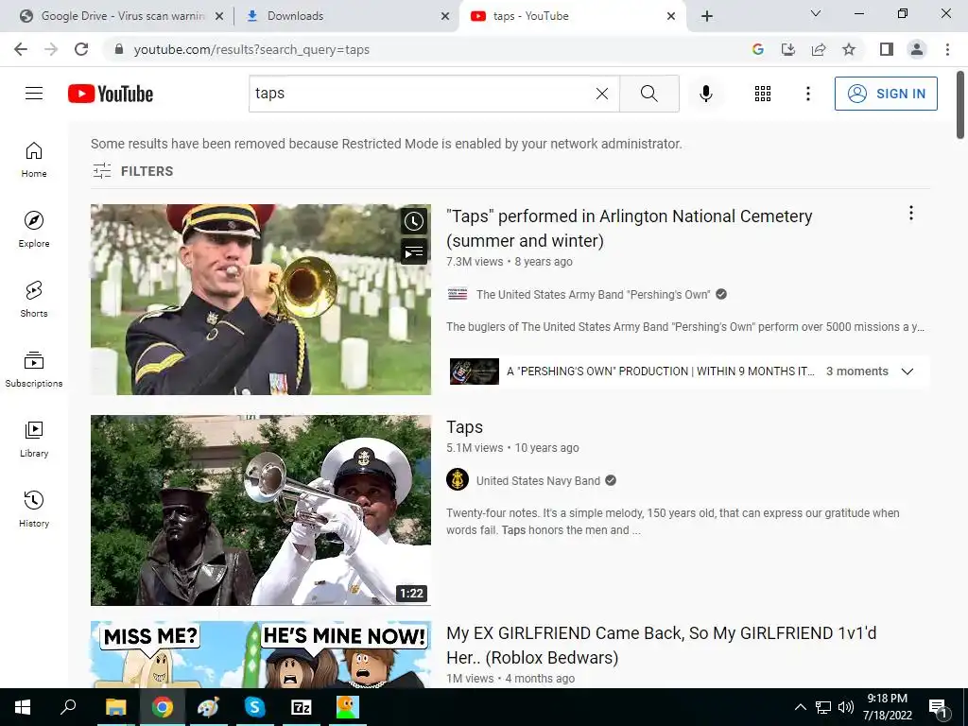
Task: Open the volume control tray icon
Action: pos(846,707)
